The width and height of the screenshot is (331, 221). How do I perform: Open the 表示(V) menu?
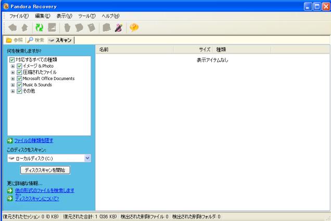[x=65, y=16]
